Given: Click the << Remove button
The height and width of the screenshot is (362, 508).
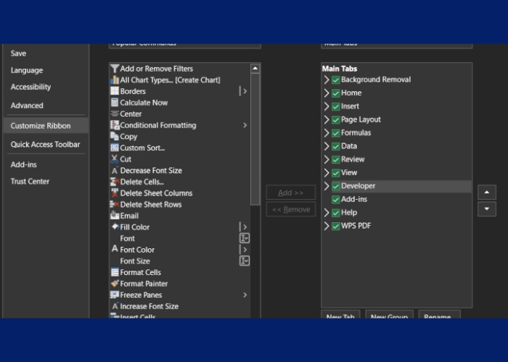Looking at the screenshot, I should tap(290, 209).
